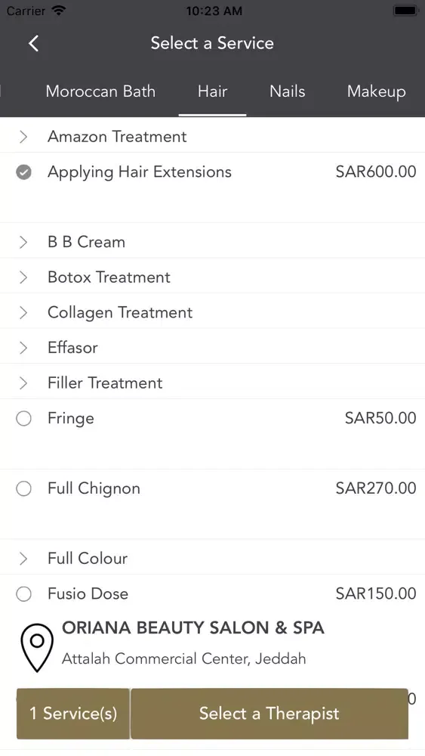This screenshot has width=425, height=756.
Task: Tap the location pin icon
Action: (37, 647)
